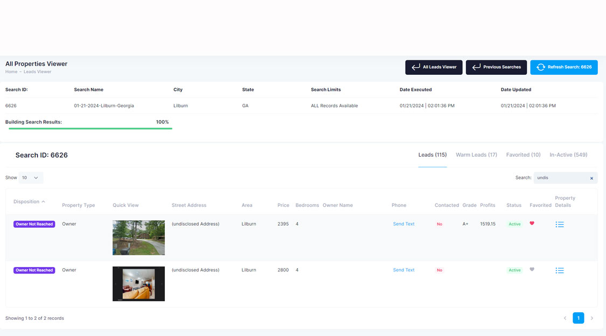Image resolution: width=606 pixels, height=336 pixels.
Task: Sort by the Disposition column
Action: (30, 201)
